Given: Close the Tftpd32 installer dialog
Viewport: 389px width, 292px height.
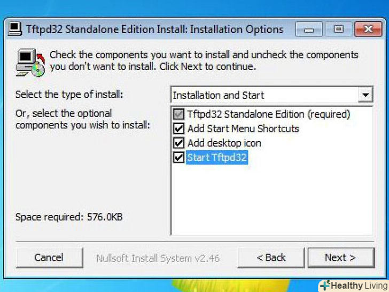Looking at the screenshot, I should 368,29.
